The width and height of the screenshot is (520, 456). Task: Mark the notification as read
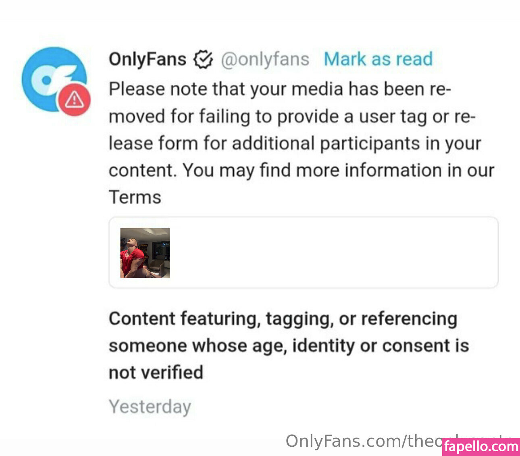[378, 59]
